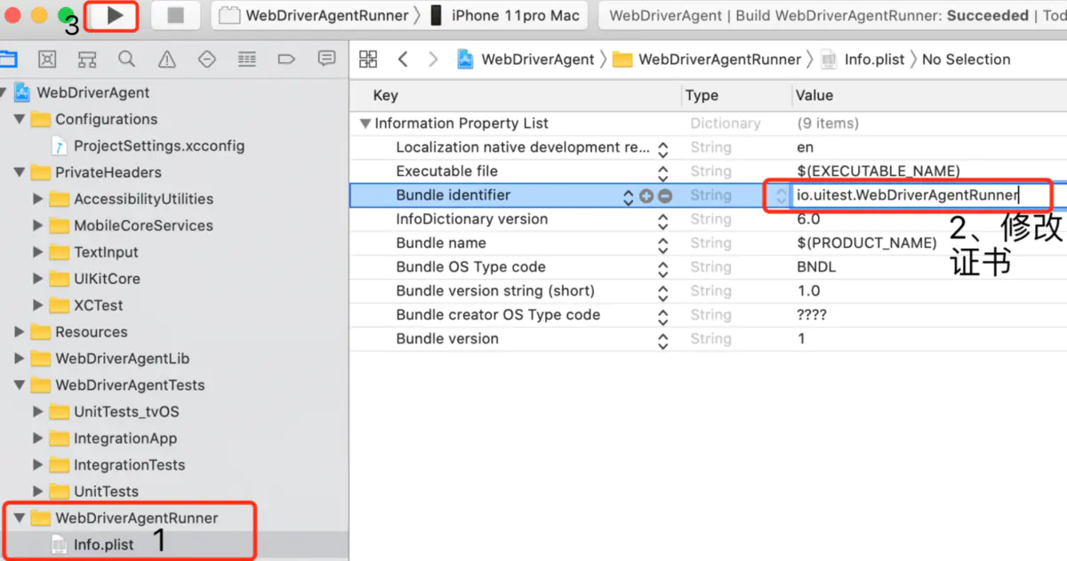Expand the TextInput folder
The image size is (1067, 561).
[x=37, y=252]
